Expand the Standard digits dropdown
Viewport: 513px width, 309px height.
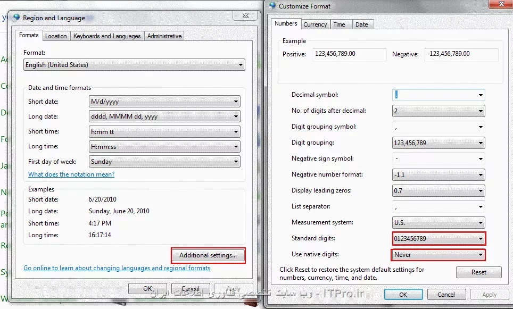coord(438,239)
